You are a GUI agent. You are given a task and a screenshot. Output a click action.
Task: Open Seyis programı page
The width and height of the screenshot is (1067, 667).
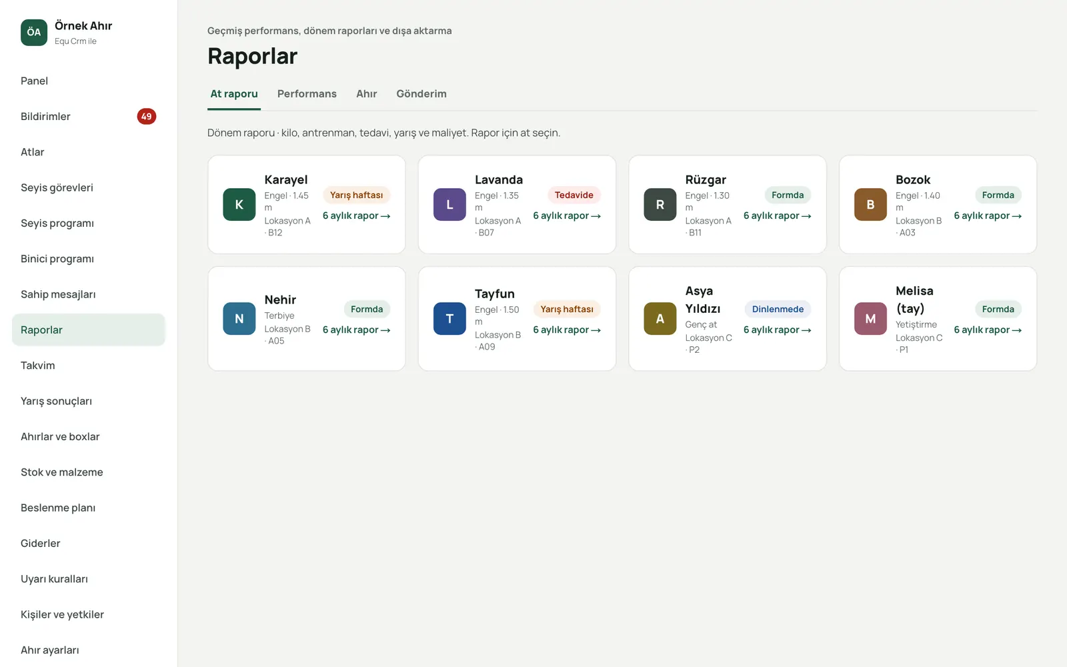click(x=88, y=223)
